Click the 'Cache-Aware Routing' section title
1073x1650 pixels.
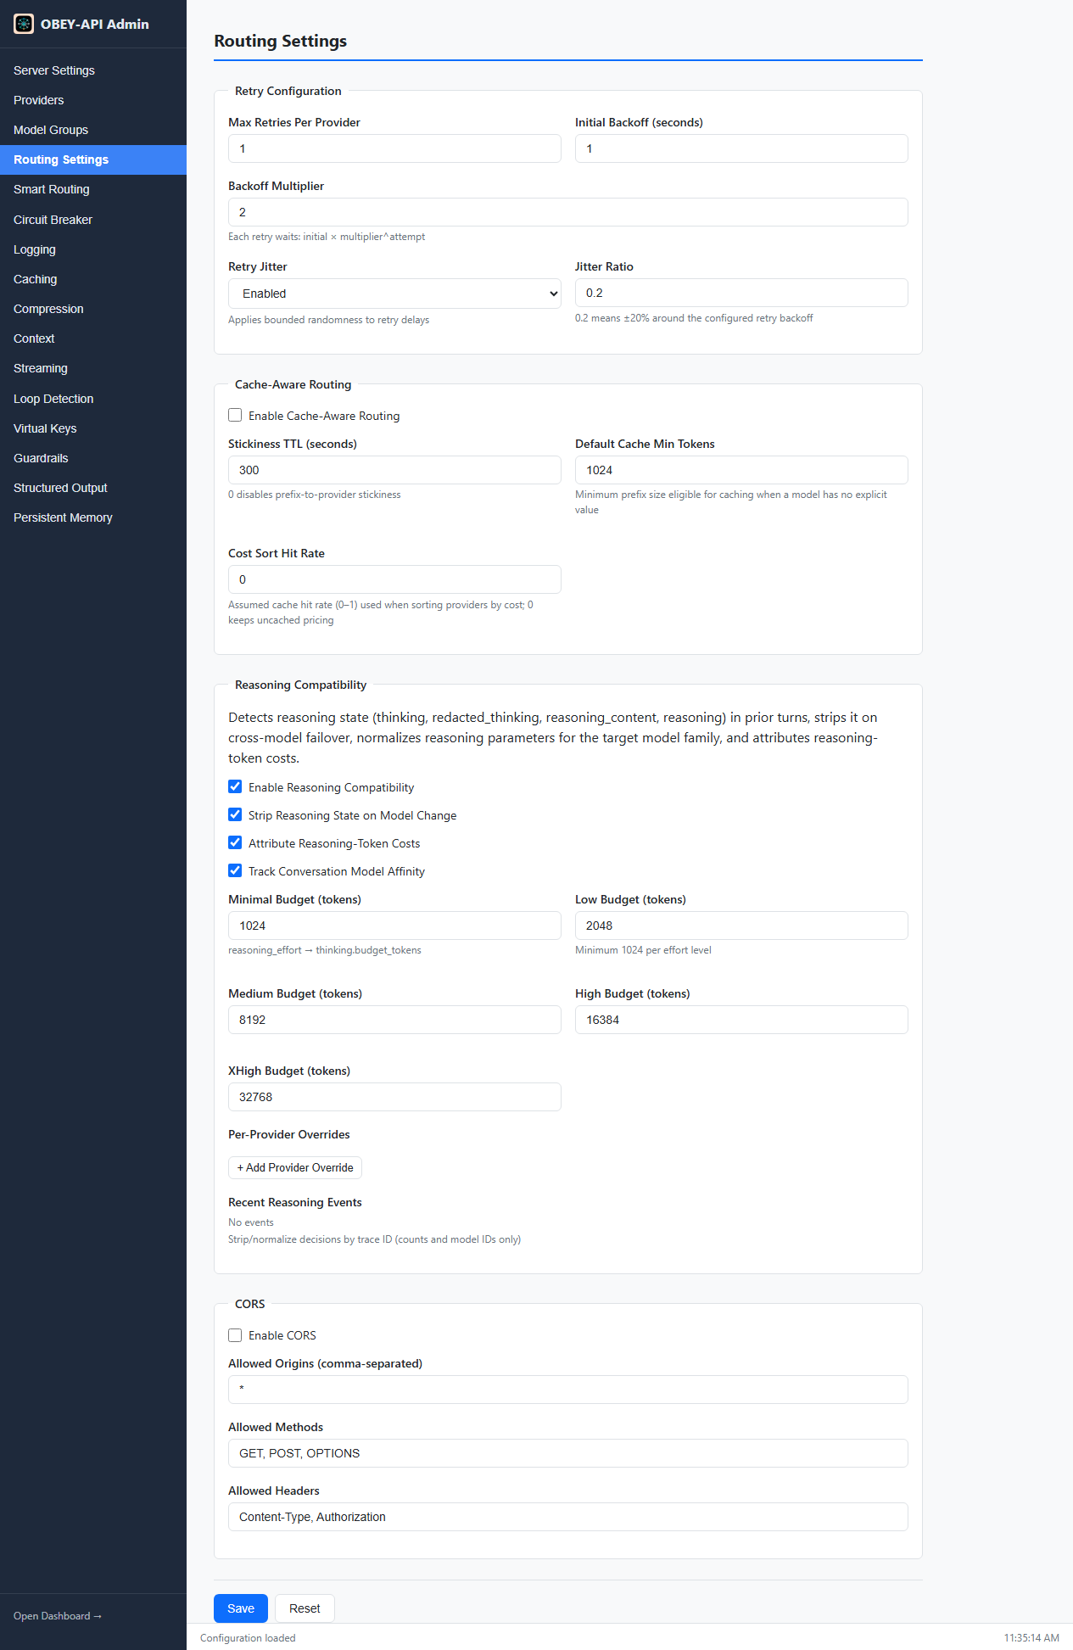[x=293, y=384]
